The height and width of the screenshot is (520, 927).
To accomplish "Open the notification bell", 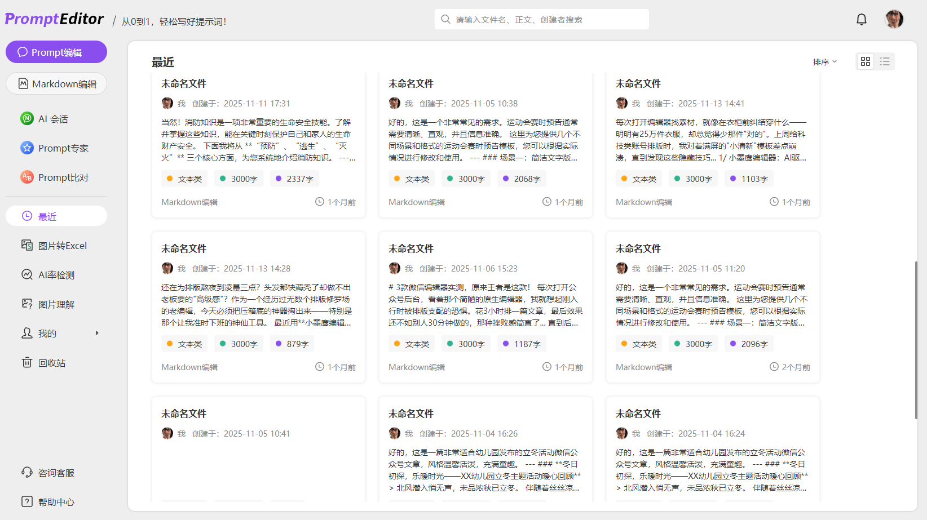I will click(x=861, y=20).
